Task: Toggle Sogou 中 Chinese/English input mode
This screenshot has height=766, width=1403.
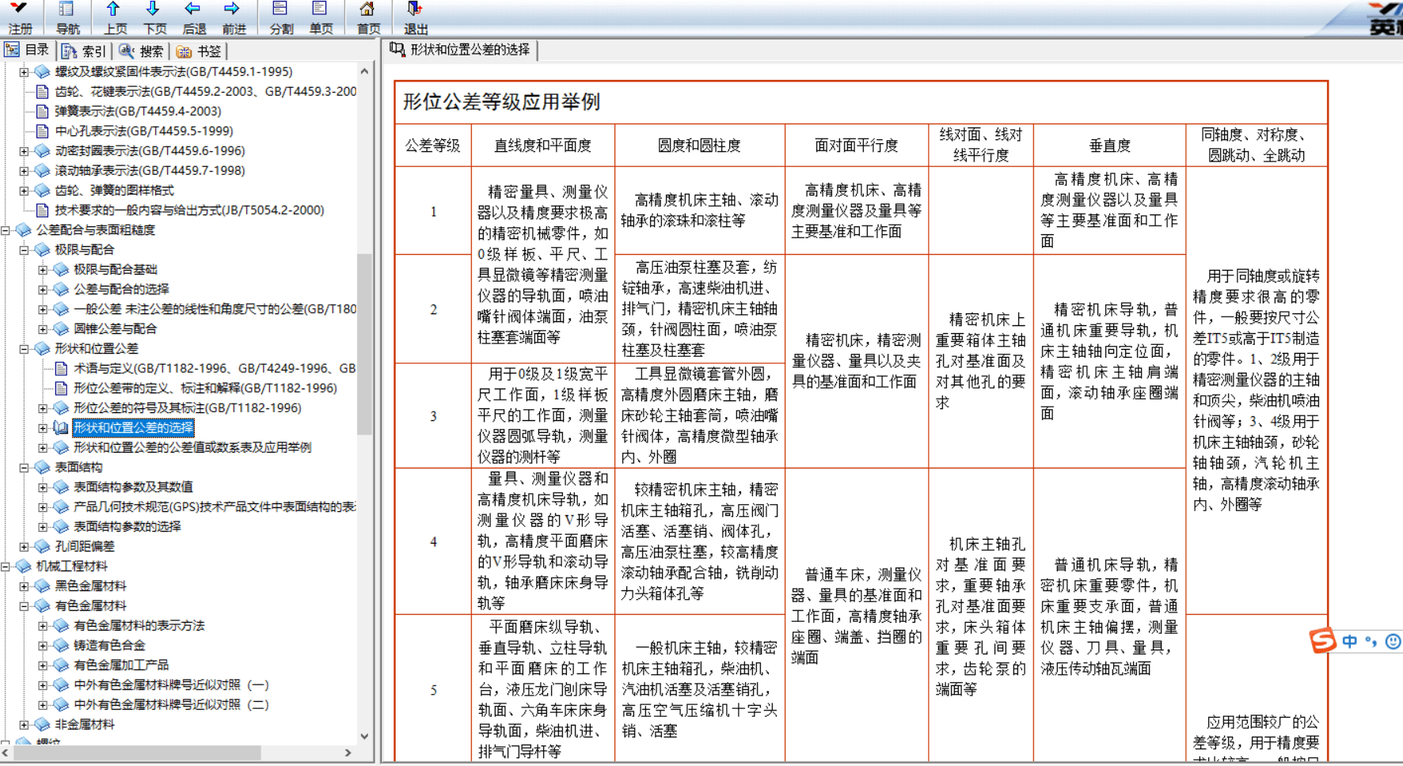Action: click(x=1350, y=641)
